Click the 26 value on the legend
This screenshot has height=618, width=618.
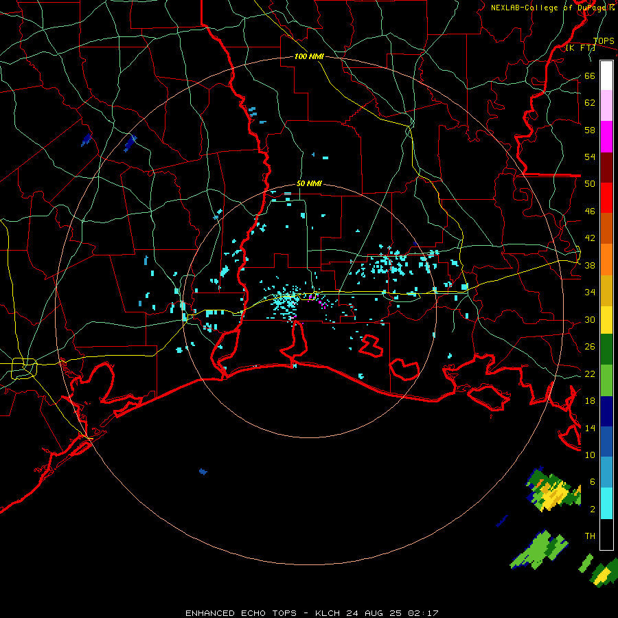[590, 347]
